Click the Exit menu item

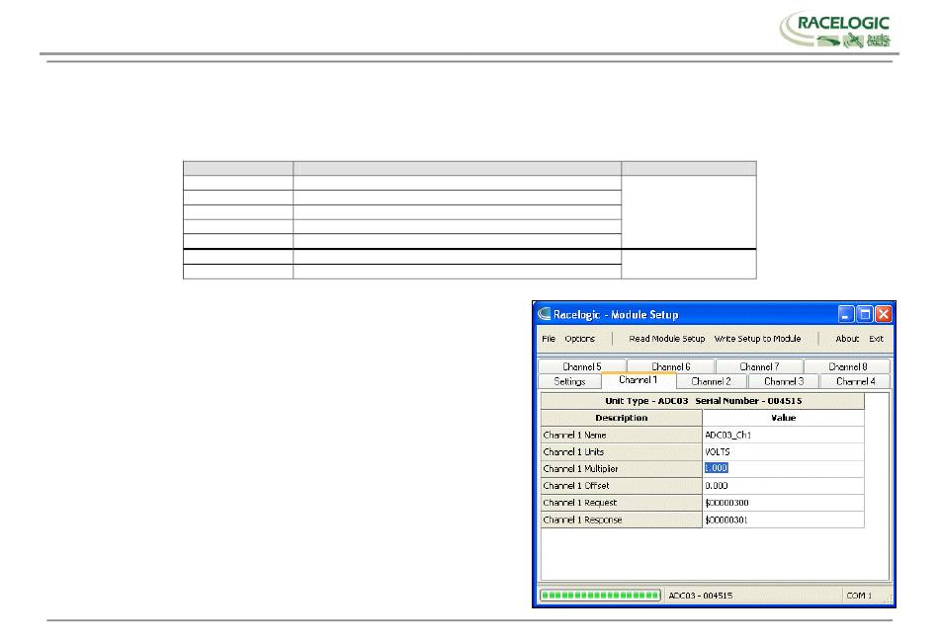[876, 339]
